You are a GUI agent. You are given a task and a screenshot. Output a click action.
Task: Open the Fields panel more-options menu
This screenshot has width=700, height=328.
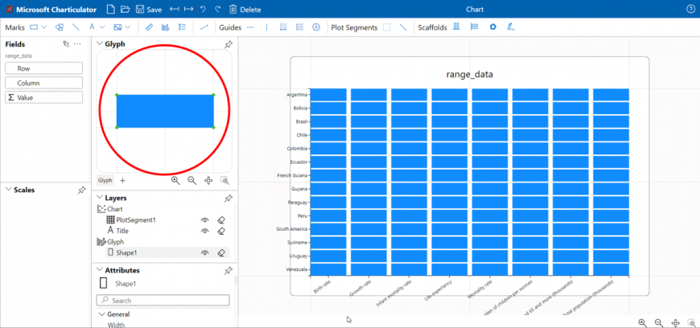78,43
